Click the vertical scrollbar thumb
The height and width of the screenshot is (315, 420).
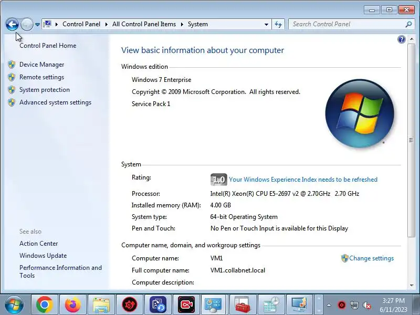[412, 140]
